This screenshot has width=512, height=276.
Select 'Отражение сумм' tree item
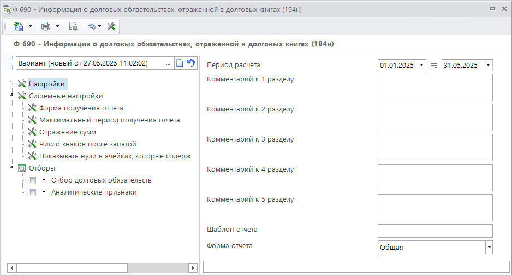coord(68,132)
